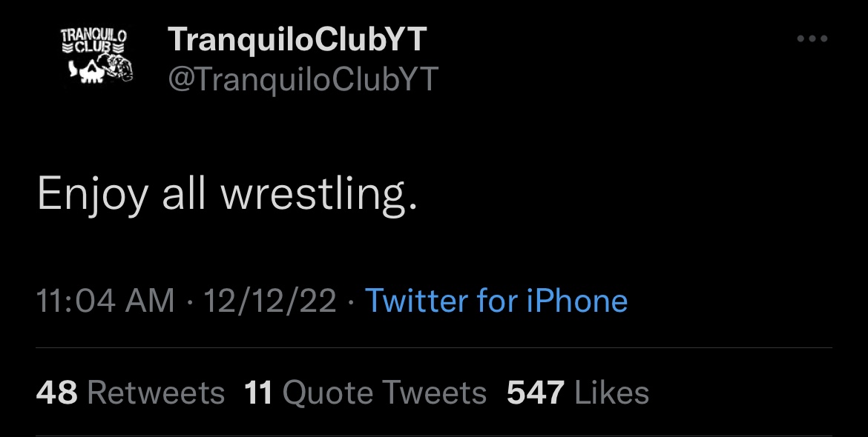Viewport: 868px width, 437px height.
Task: Click the 11 quote tweet count
Action: point(259,393)
